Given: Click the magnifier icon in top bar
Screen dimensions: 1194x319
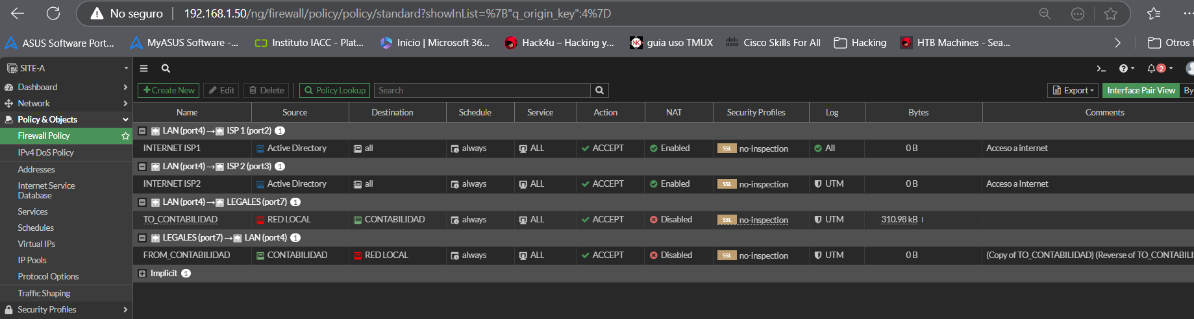Looking at the screenshot, I should (166, 68).
